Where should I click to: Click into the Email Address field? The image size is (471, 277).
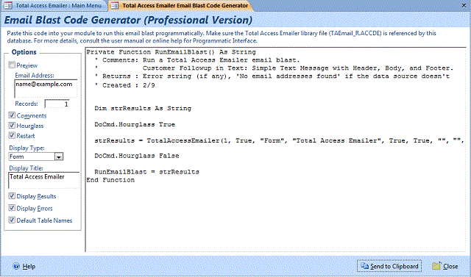click(x=46, y=88)
